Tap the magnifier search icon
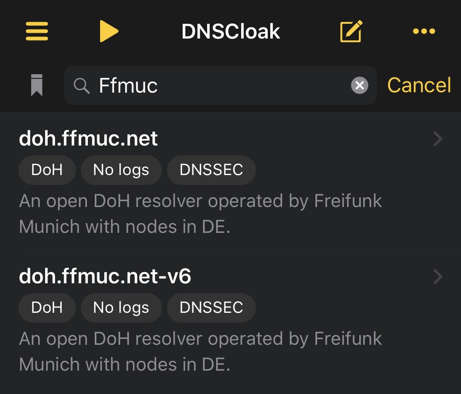Viewport: 461px width, 394px height. coord(82,86)
